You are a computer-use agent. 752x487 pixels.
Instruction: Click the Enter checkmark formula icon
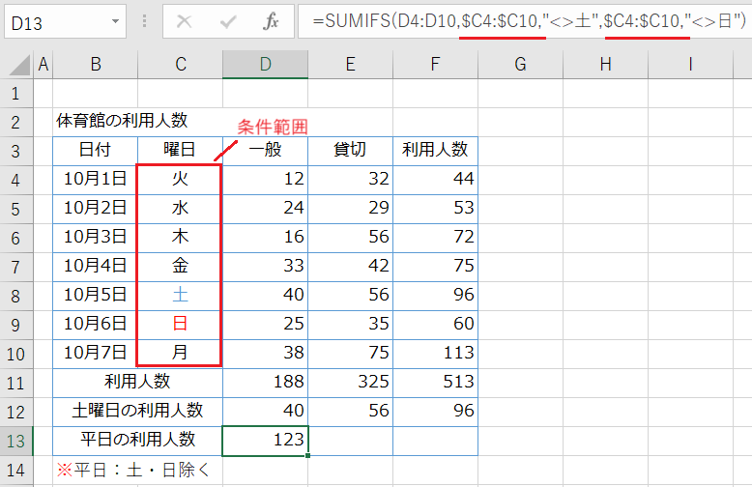point(228,21)
